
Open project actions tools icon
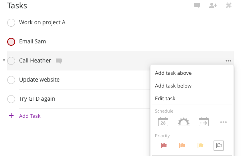click(229, 6)
